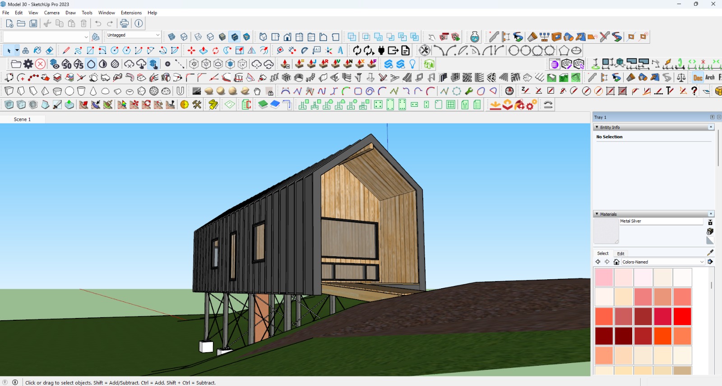Toggle Back Edges face style
Viewport: 722px width, 386px height.
[x=184, y=37]
